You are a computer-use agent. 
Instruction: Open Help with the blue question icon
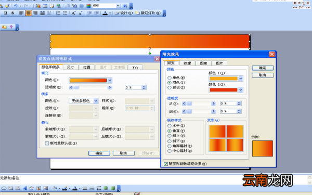(125, 6)
